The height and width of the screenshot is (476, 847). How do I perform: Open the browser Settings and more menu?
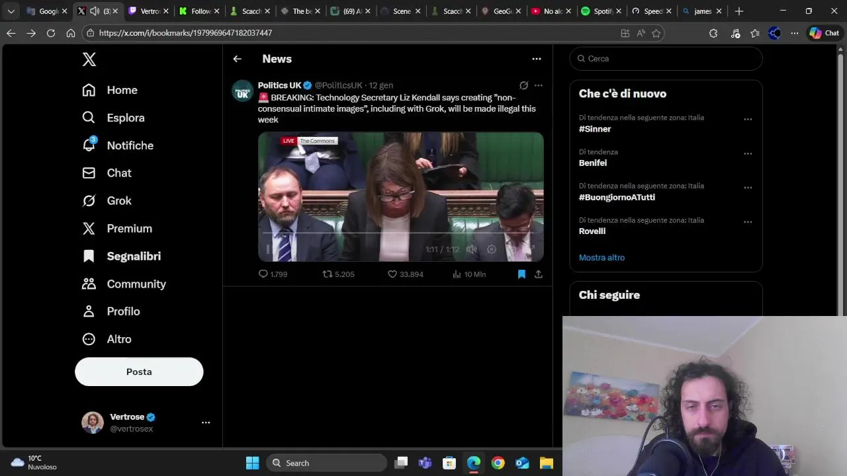(795, 33)
